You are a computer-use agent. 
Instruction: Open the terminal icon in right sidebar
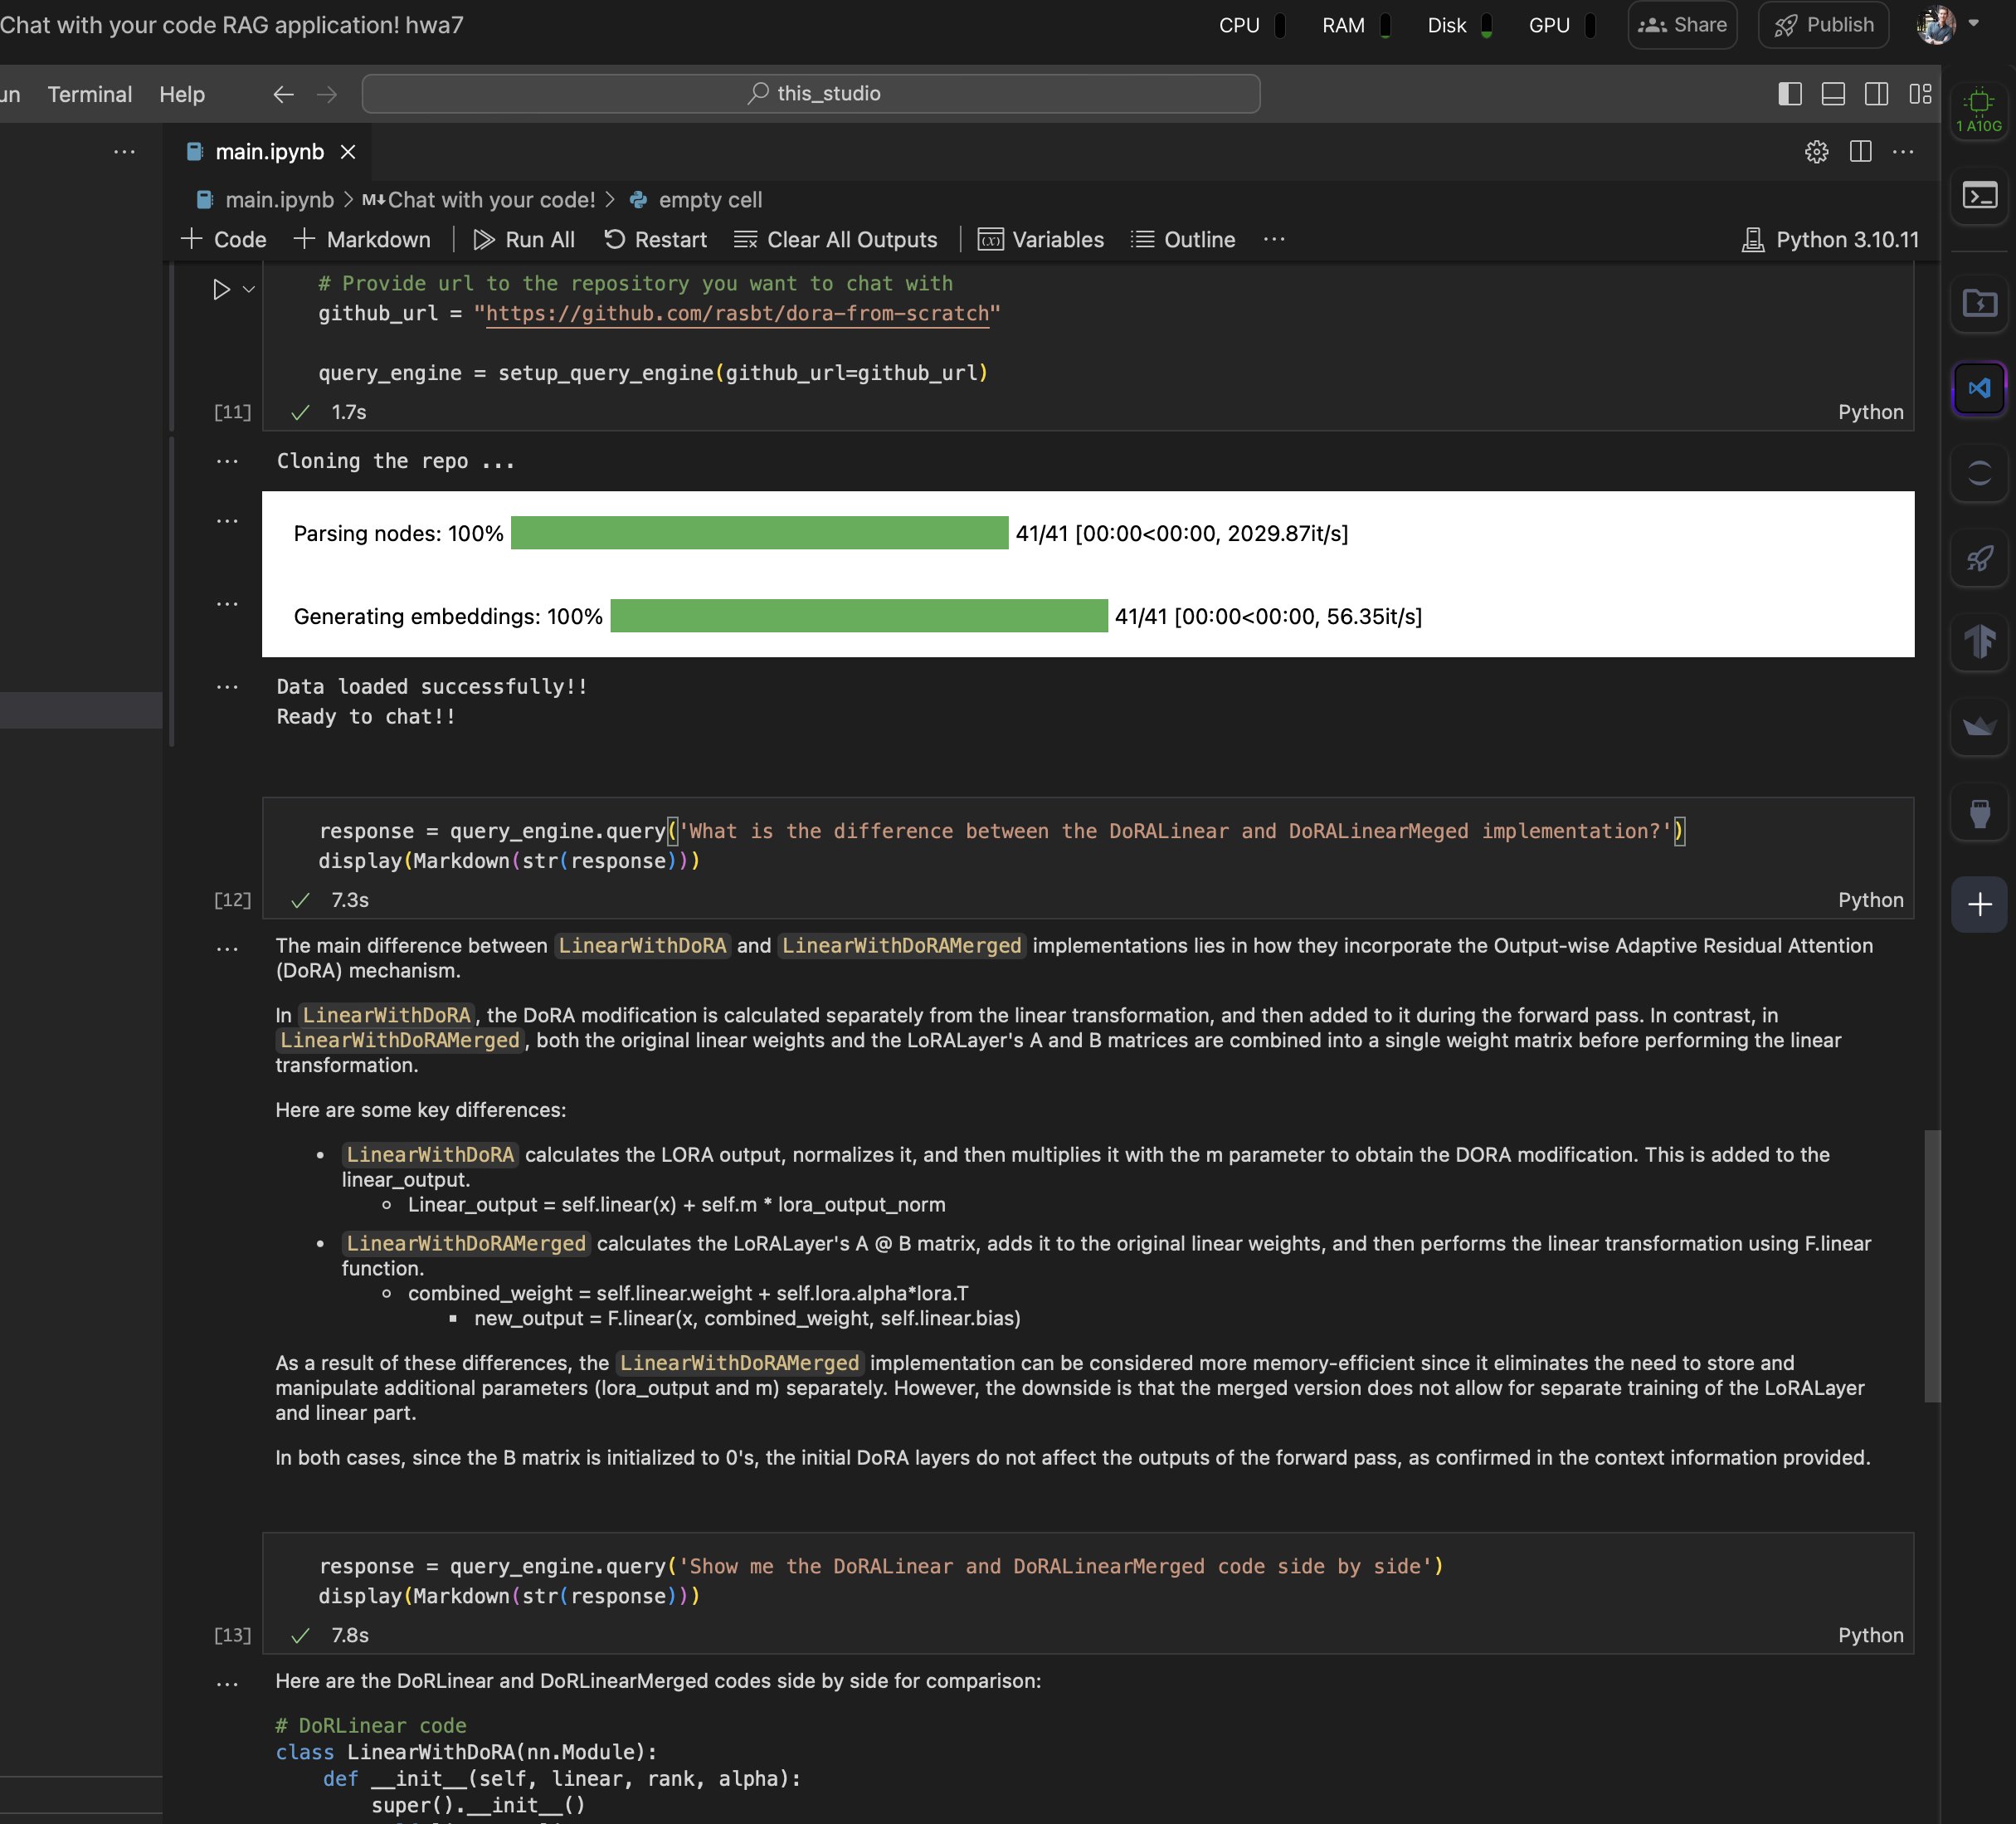point(1979,196)
